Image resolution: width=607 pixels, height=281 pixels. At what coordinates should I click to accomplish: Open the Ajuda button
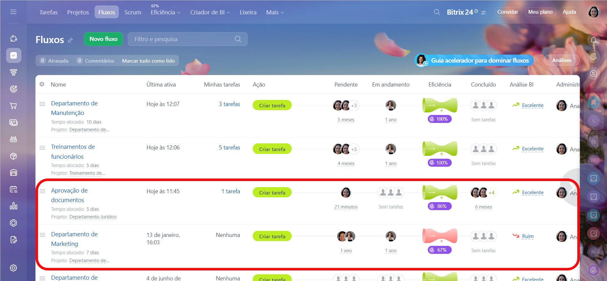click(569, 12)
